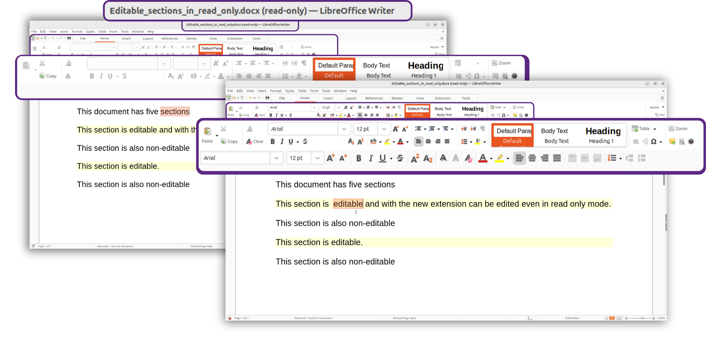This screenshot has height=337, width=706.
Task: Click the red font color A in enlarged bottom row
Action: click(x=483, y=158)
